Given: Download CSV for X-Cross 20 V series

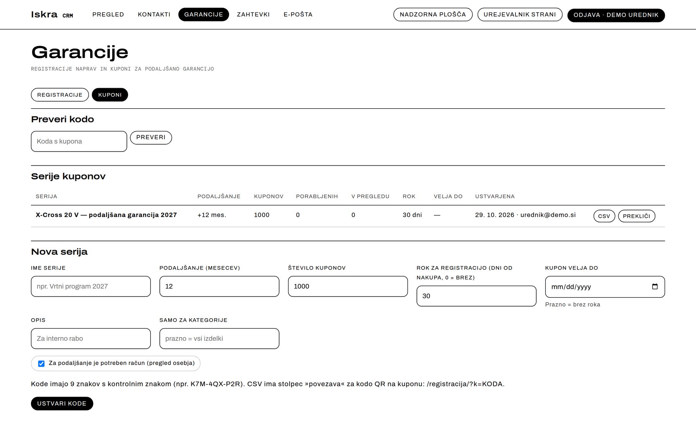Looking at the screenshot, I should tap(604, 216).
